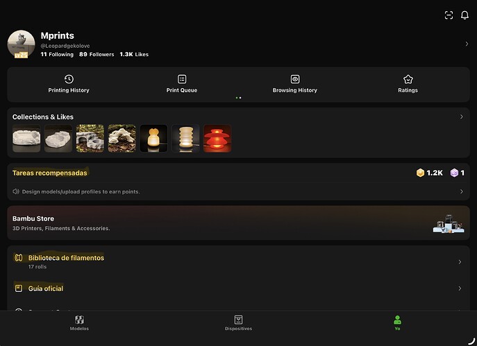Tap the Collections & Likes heading
477x346 pixels.
pyautogui.click(x=43, y=117)
